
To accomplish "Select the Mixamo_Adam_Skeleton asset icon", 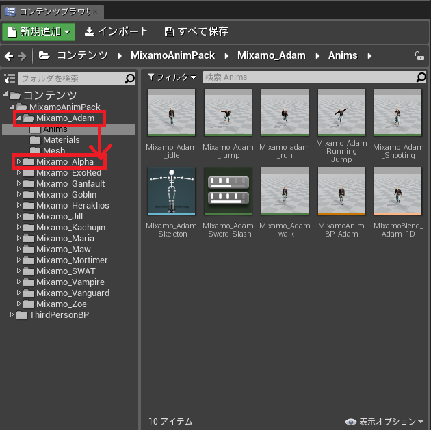I will tap(171, 191).
